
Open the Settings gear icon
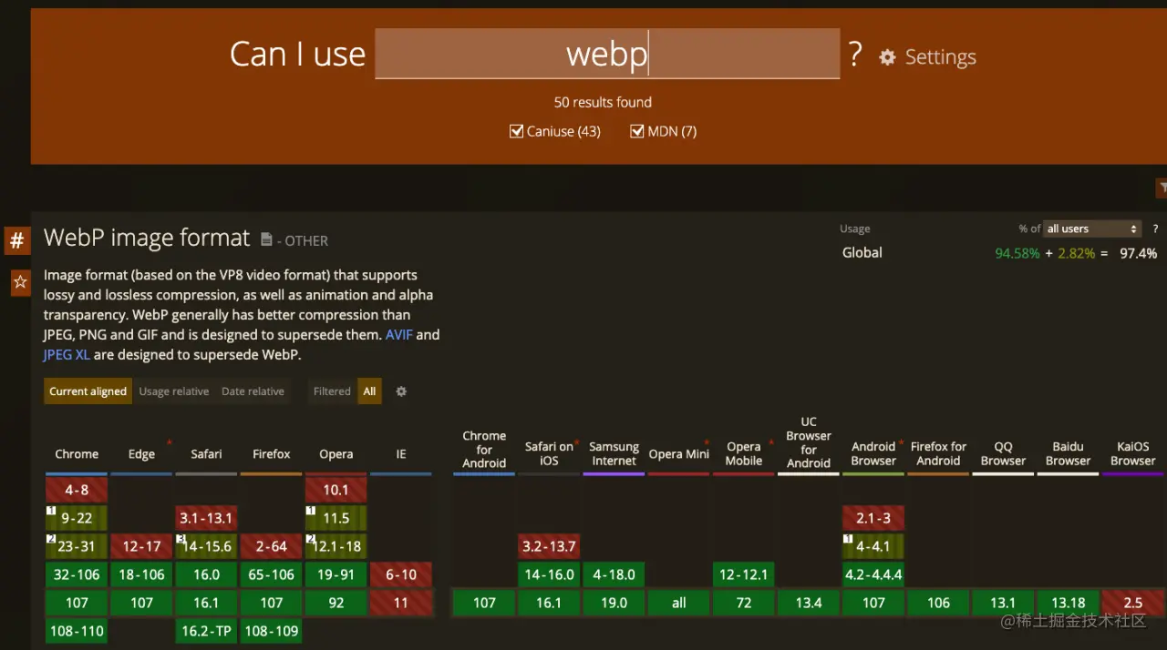coord(887,57)
